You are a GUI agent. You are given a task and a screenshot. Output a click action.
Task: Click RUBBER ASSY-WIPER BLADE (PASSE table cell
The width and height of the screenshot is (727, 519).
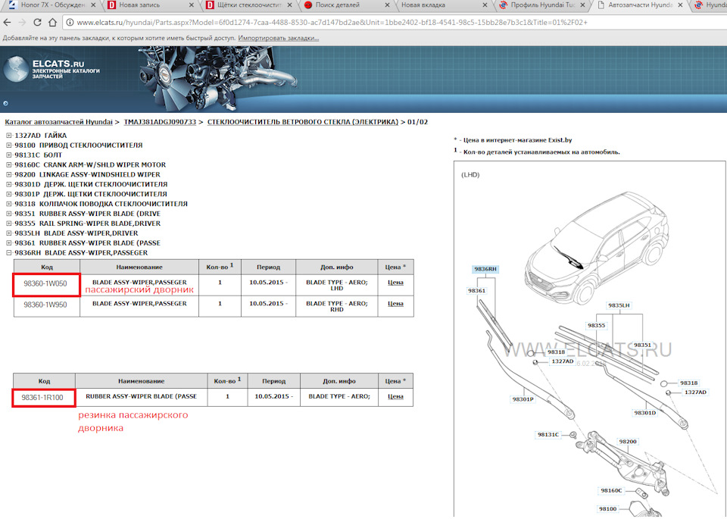click(142, 396)
